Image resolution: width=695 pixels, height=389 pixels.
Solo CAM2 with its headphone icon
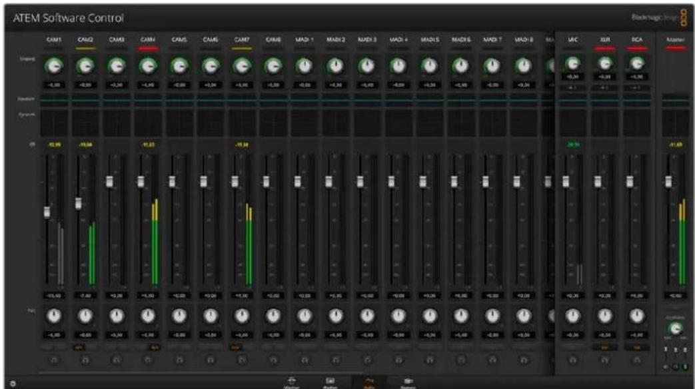[85, 360]
